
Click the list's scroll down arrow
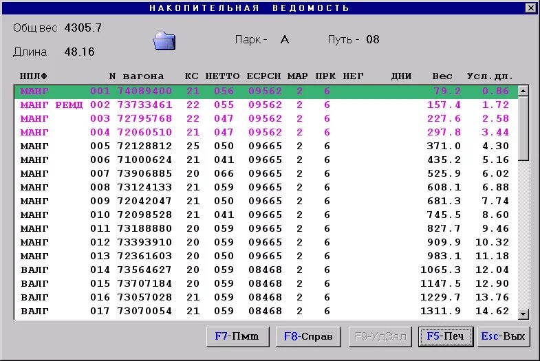523,314
